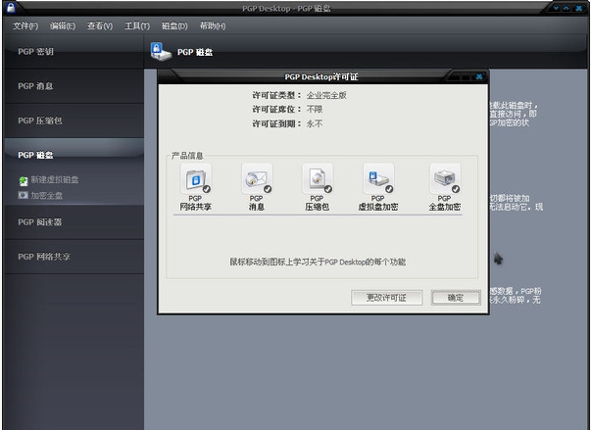Click the PGP 全盘加密 disk icon
The image size is (591, 430).
pyautogui.click(x=445, y=178)
